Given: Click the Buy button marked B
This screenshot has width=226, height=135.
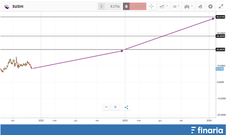Looking at the screenshot, I should [135, 6].
